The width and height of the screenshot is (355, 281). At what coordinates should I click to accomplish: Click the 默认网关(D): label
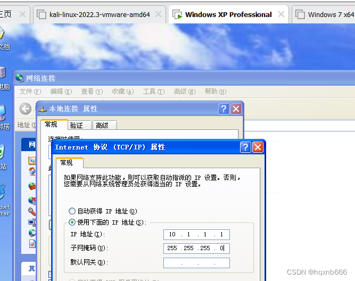pyautogui.click(x=89, y=262)
